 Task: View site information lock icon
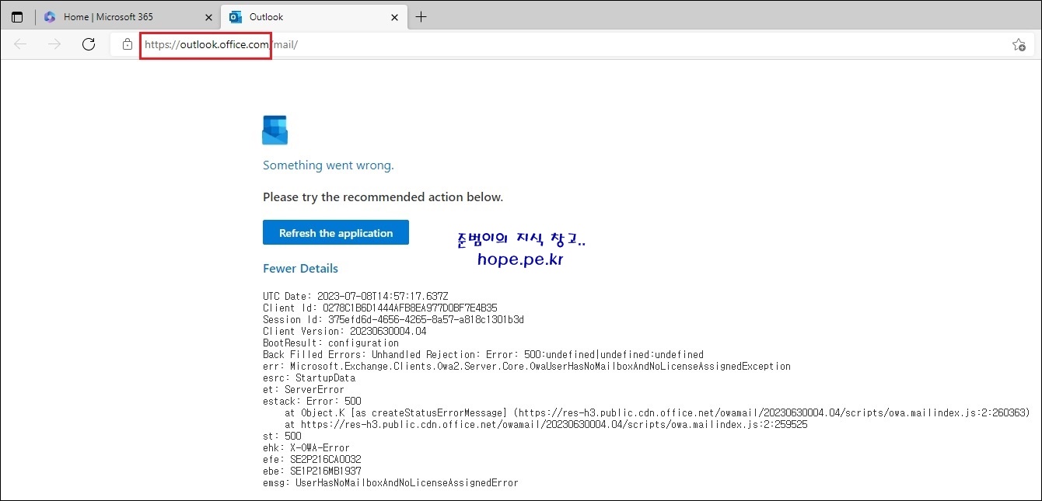128,44
